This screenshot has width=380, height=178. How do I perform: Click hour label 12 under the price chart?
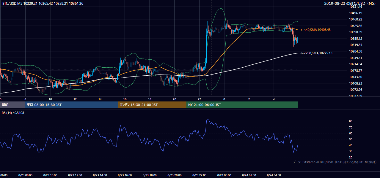75,99
